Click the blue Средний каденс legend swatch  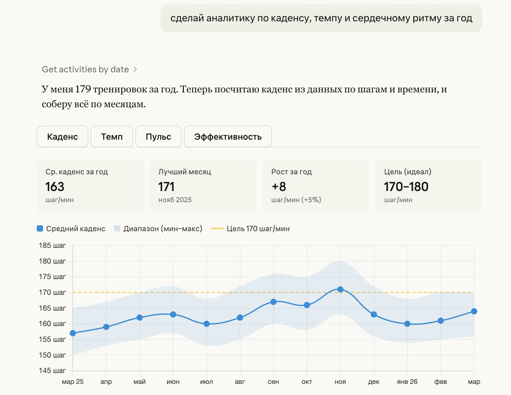coord(40,228)
